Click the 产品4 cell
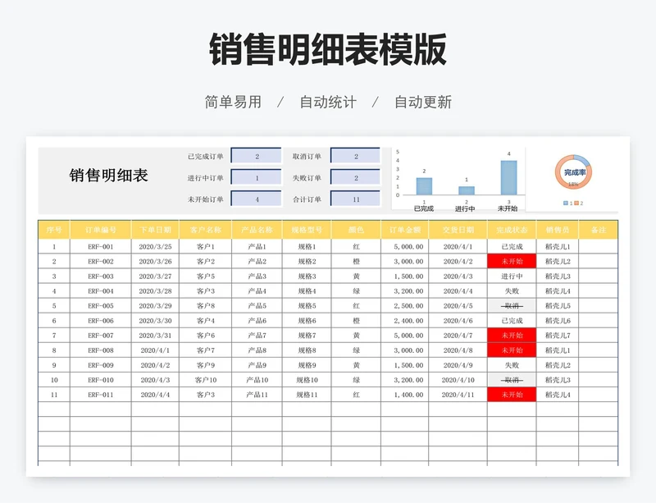 (x=257, y=290)
